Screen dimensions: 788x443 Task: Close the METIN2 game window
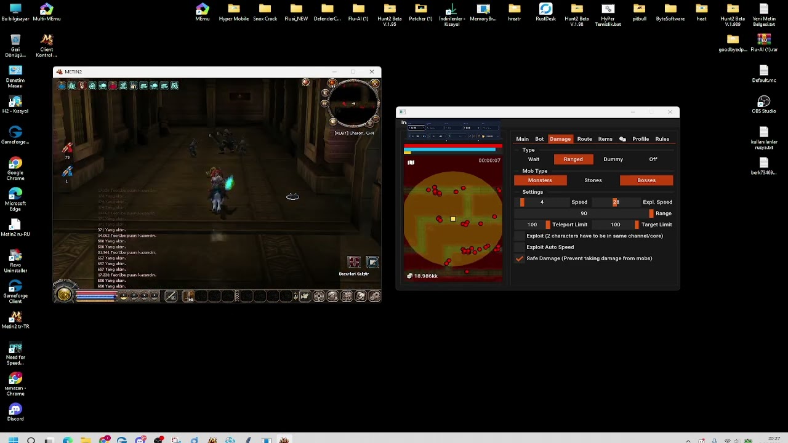point(372,72)
